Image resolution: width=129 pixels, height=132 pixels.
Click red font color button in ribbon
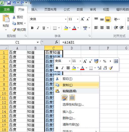click(x=74, y=28)
